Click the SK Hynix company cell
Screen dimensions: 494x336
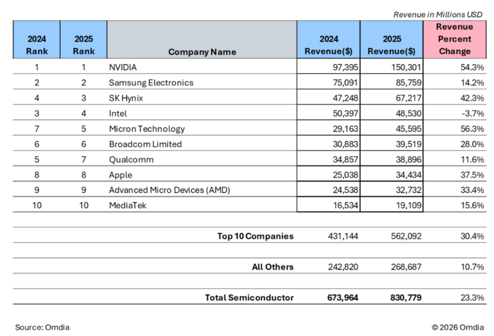[x=126, y=98]
